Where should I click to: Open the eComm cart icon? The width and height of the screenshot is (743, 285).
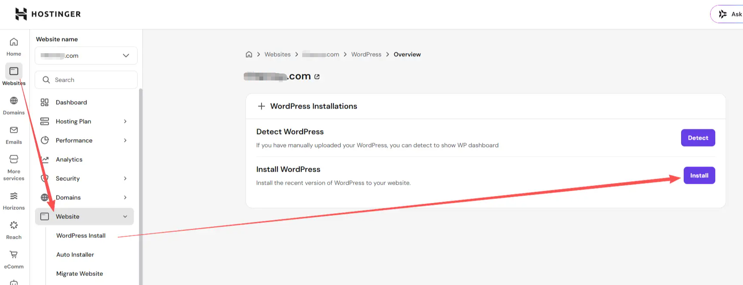(14, 255)
